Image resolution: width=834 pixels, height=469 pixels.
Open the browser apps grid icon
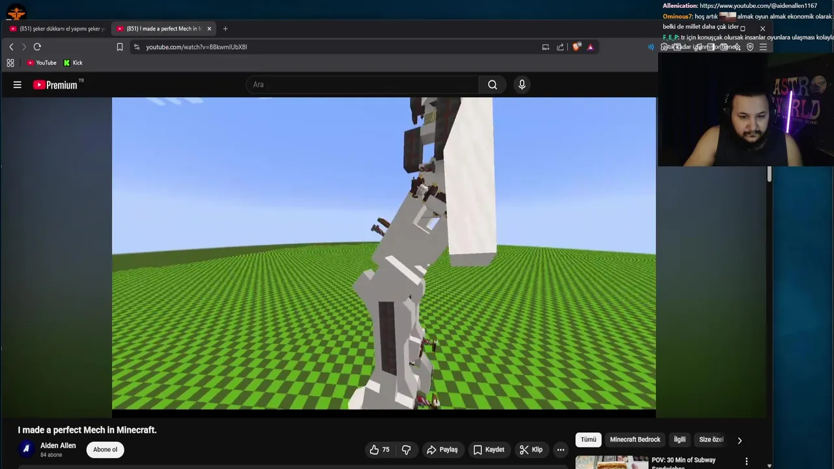coord(10,63)
